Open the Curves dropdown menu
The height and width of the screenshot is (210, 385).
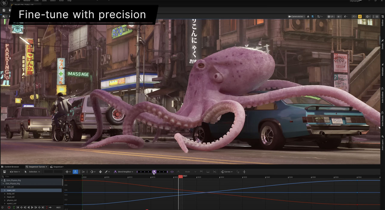point(227,172)
